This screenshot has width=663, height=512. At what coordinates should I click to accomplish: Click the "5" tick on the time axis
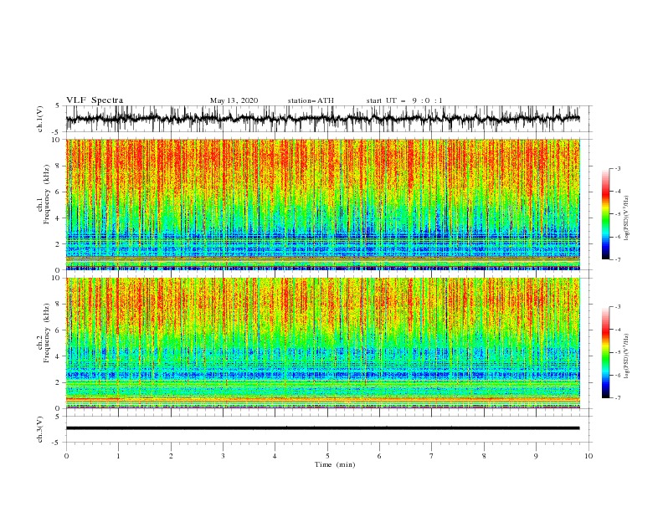click(327, 456)
